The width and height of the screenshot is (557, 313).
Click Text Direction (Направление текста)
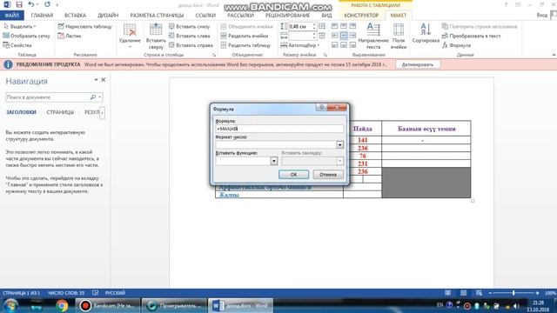tap(373, 37)
